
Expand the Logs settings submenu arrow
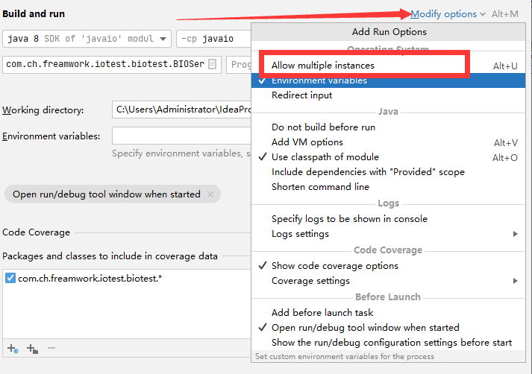coord(516,234)
